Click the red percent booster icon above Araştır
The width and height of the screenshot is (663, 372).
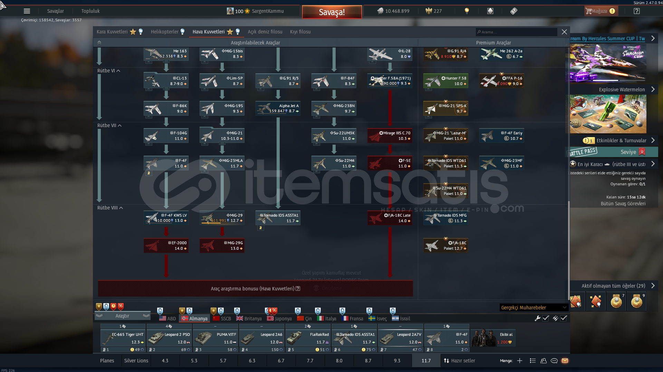click(x=121, y=306)
